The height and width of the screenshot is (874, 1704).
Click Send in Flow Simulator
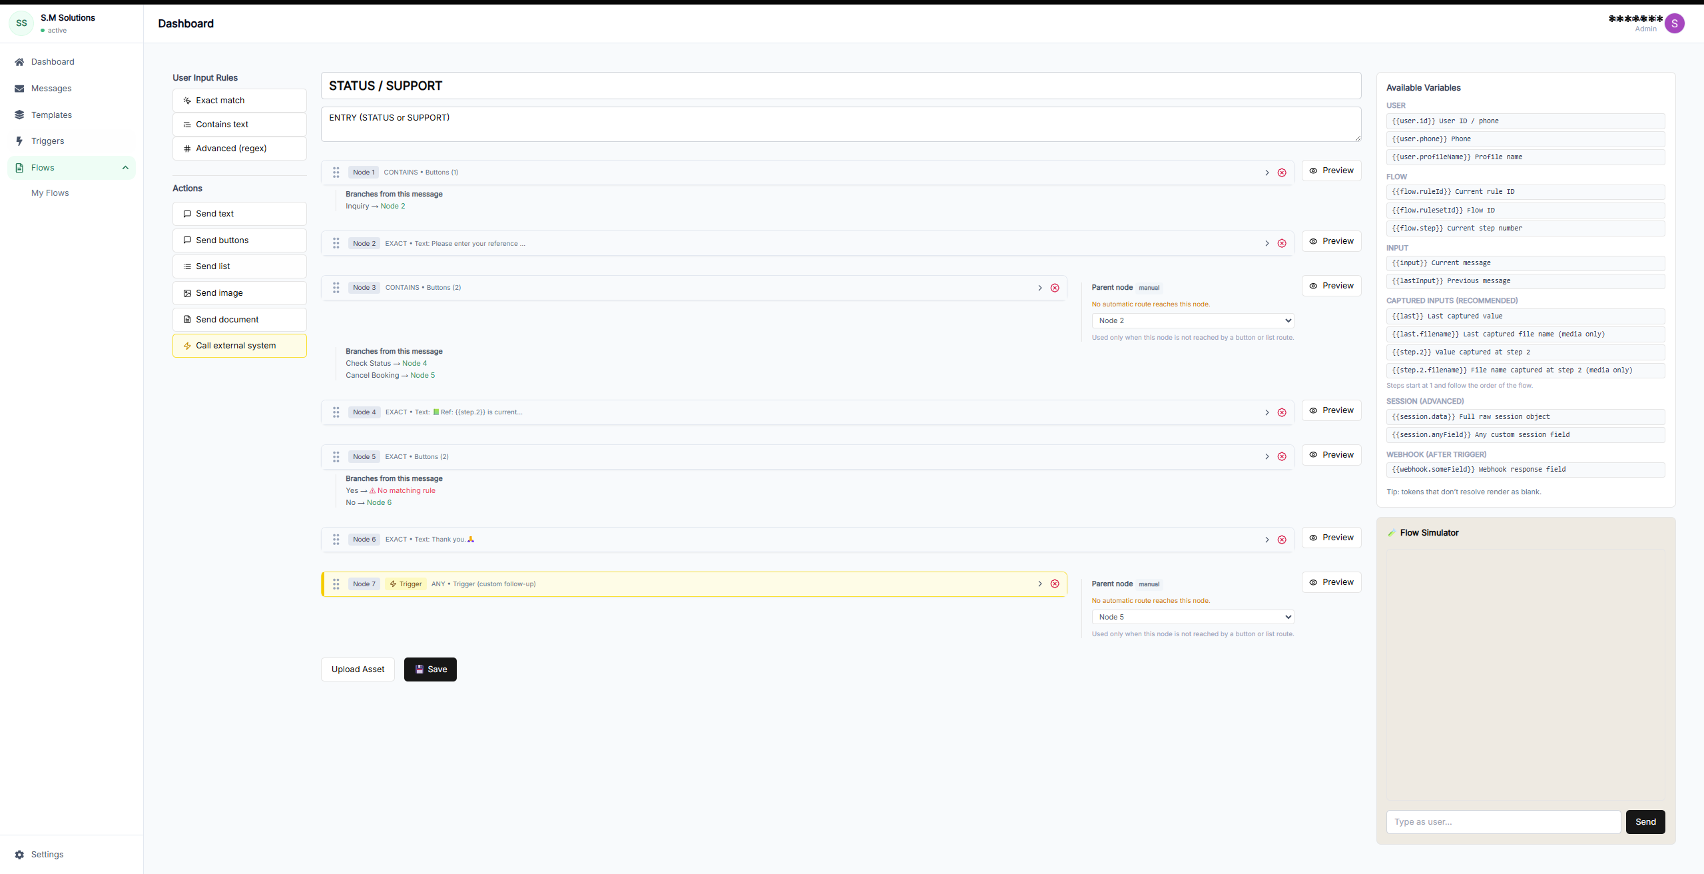pos(1645,822)
